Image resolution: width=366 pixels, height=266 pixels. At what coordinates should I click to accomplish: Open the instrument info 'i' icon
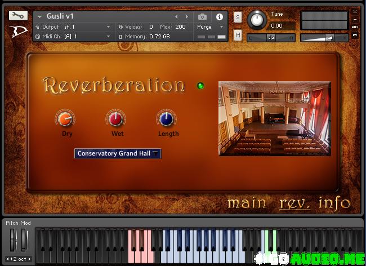tap(220, 17)
